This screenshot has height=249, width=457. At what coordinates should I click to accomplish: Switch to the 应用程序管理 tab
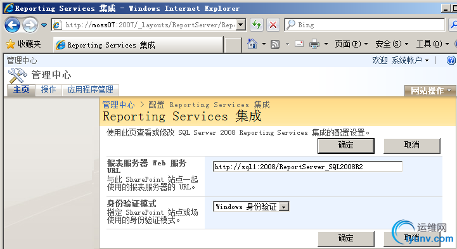click(91, 90)
